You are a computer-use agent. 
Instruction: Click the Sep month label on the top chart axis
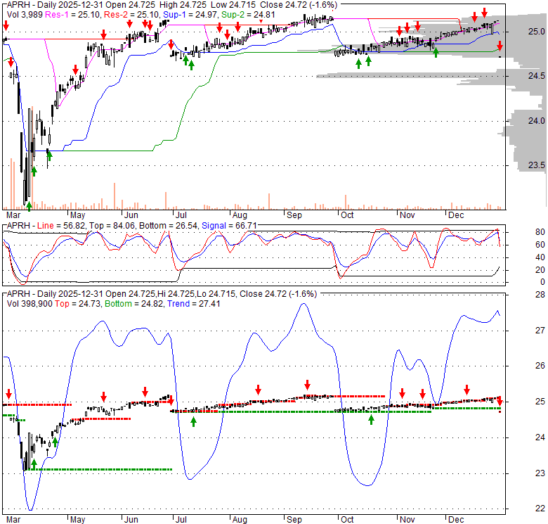pos(292,215)
